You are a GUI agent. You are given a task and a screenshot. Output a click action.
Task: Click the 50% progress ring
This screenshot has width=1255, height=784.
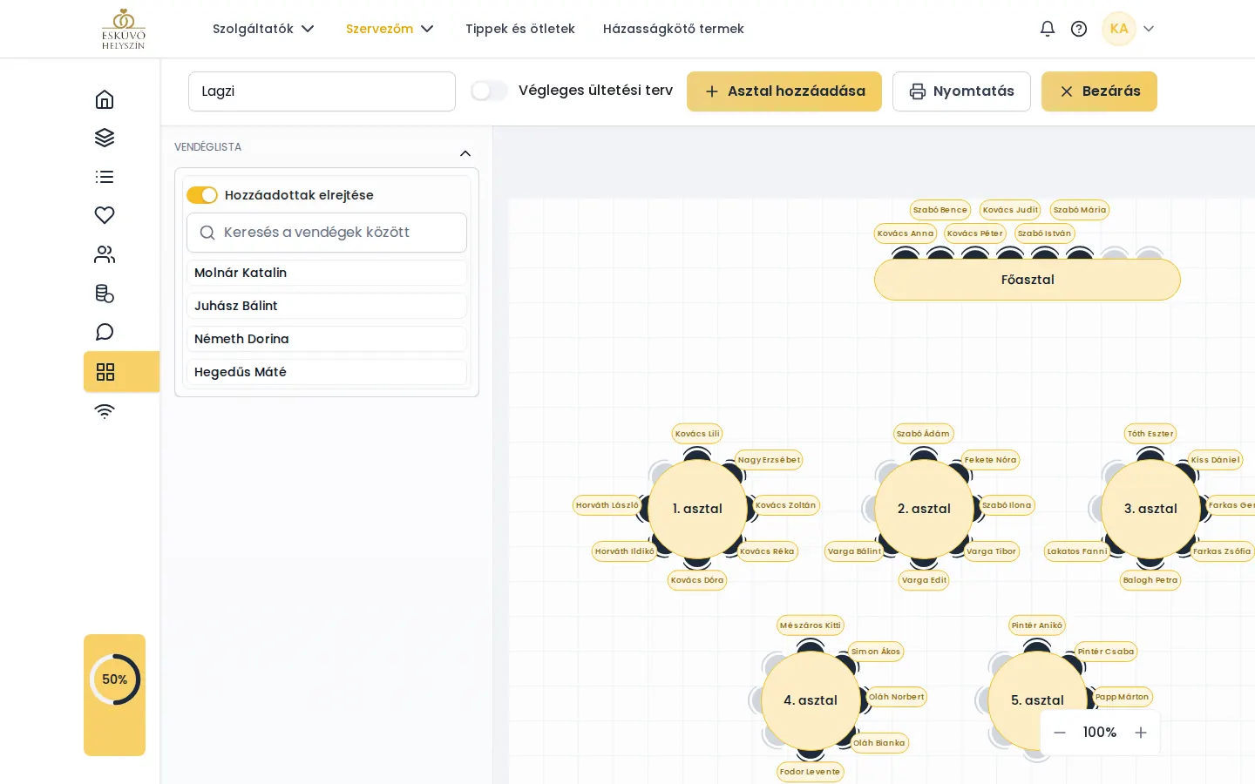click(115, 679)
